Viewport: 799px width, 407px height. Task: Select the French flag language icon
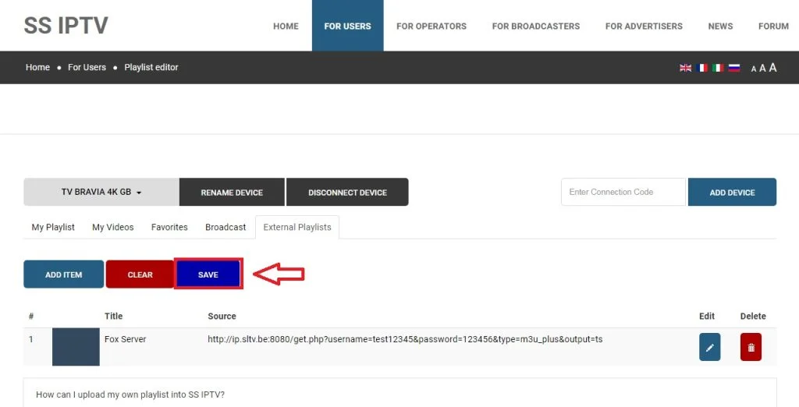tap(702, 68)
